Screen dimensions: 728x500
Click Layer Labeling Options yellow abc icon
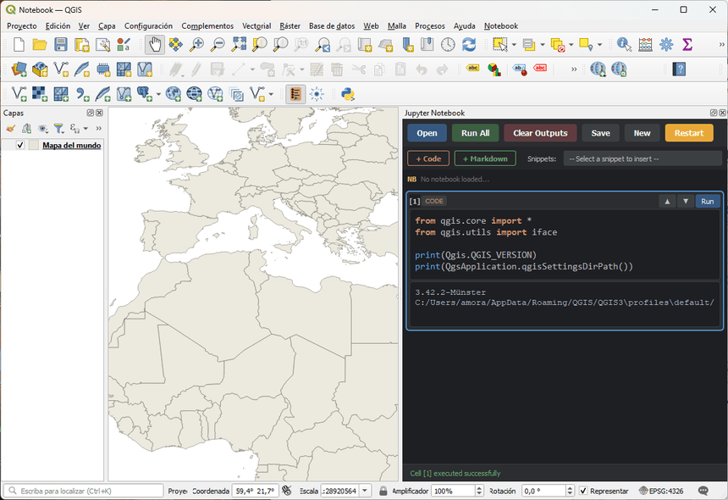472,69
